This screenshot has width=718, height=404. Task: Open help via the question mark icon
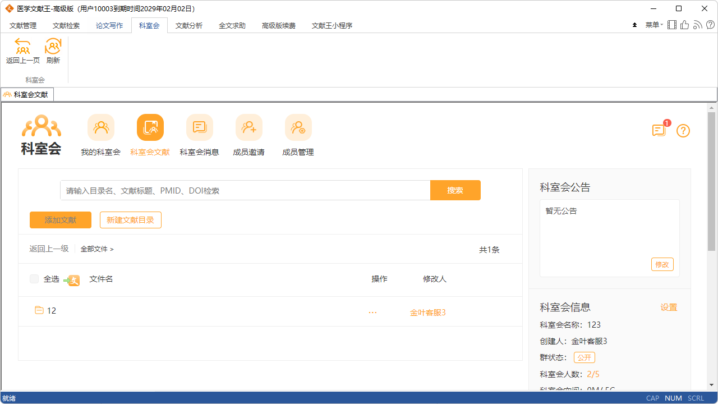[x=683, y=131]
